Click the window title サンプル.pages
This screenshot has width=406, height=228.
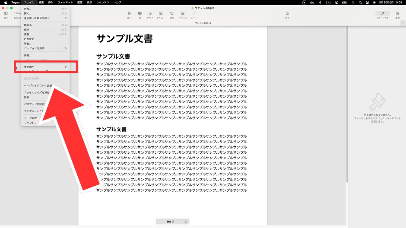(x=205, y=8)
